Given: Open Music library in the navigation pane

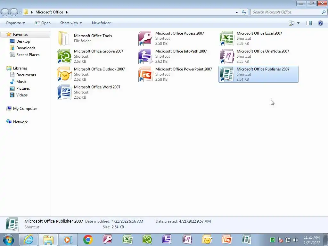Looking at the screenshot, I should click(x=21, y=82).
